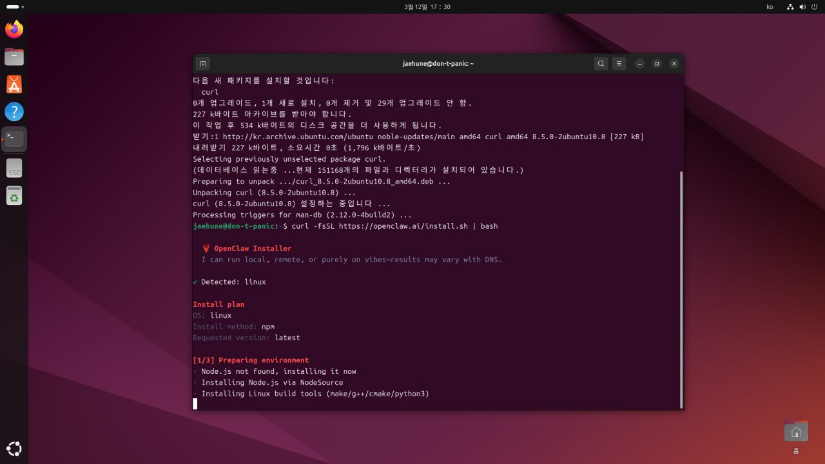Click the volume speaker icon in the top bar
Viewport: 825px width, 464px height.
(x=802, y=6)
